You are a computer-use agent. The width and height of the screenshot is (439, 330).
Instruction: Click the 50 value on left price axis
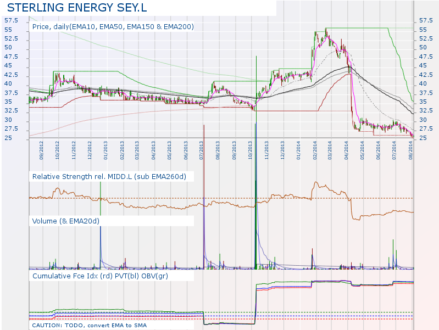(8, 48)
